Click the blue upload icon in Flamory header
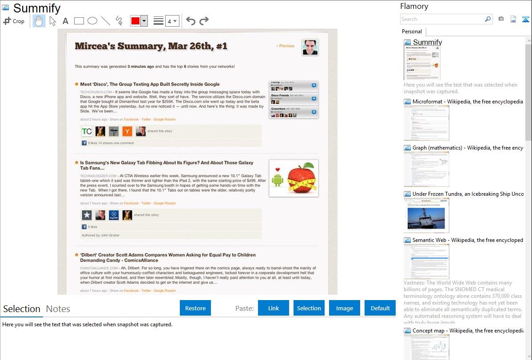The width and height of the screenshot is (532, 360). (x=525, y=19)
